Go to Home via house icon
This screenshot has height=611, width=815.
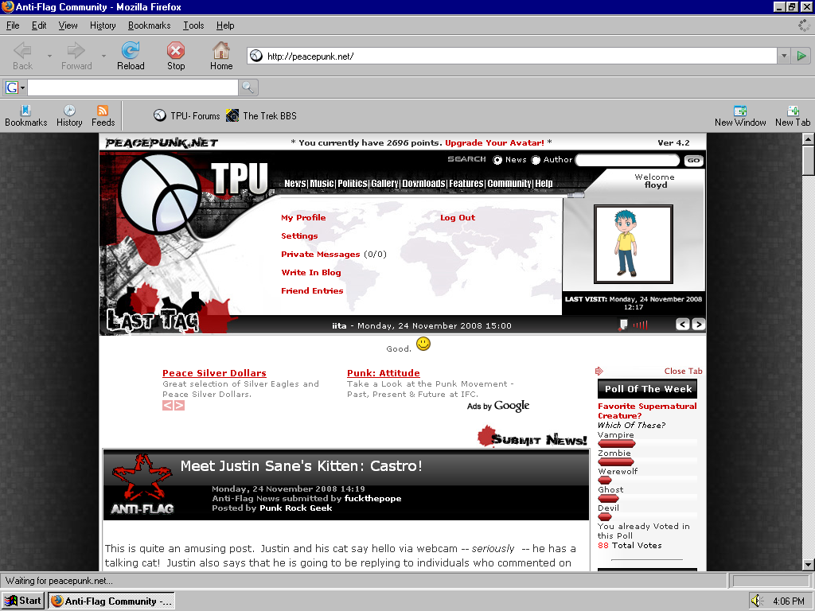coord(221,51)
